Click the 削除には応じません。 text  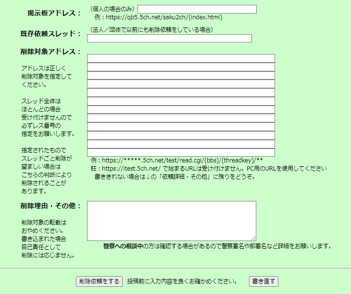point(48,255)
